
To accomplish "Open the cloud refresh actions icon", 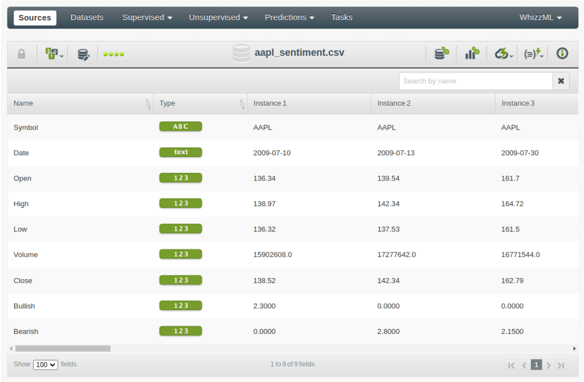I will (503, 54).
